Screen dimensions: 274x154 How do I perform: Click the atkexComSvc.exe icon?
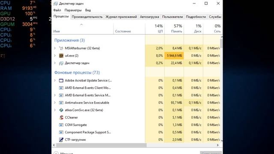tap(61, 110)
